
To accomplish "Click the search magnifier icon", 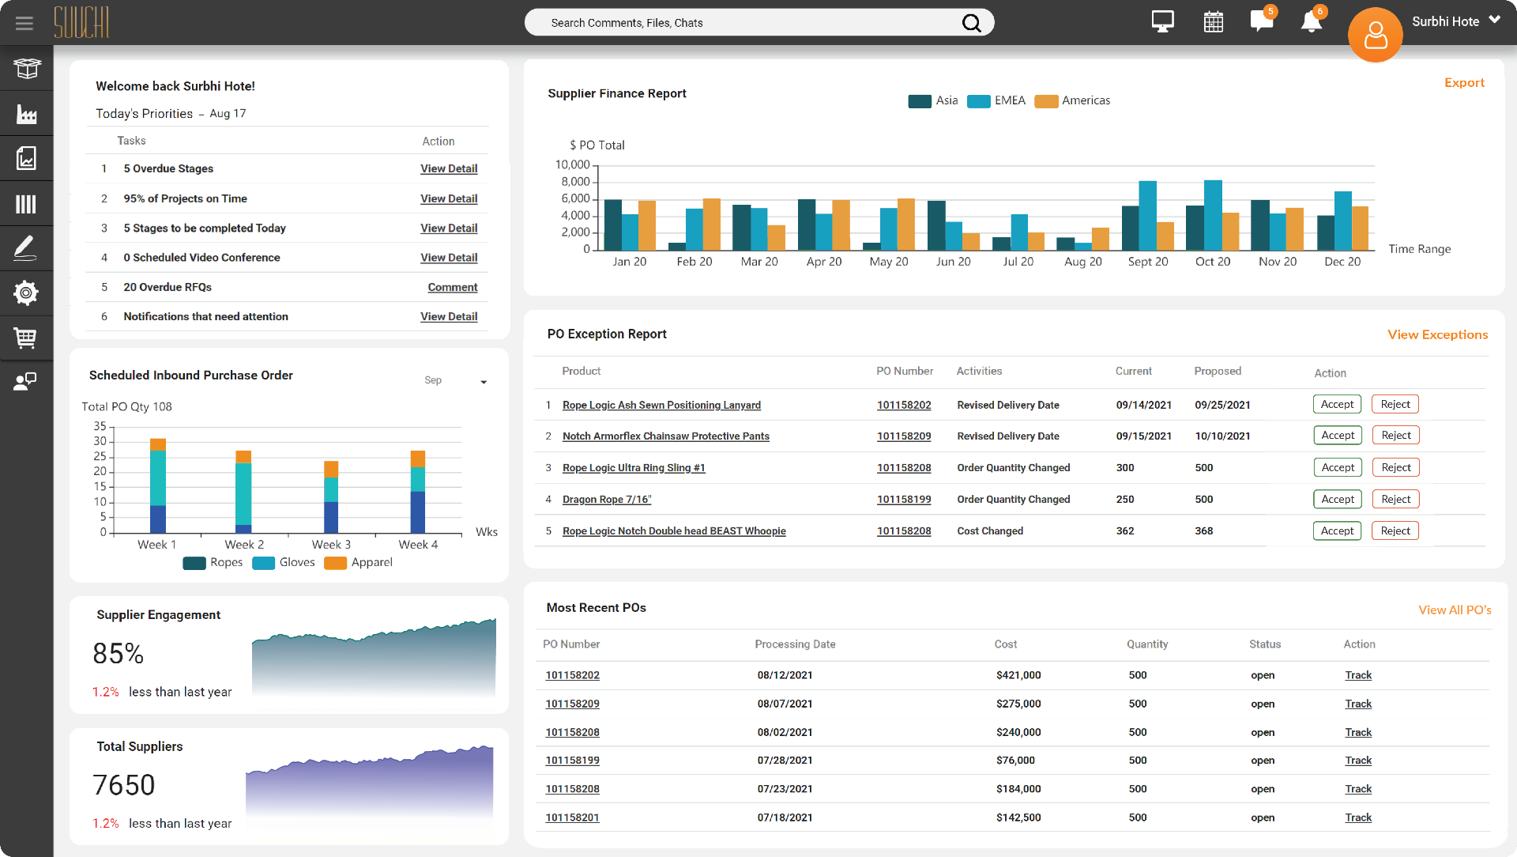I will (972, 23).
